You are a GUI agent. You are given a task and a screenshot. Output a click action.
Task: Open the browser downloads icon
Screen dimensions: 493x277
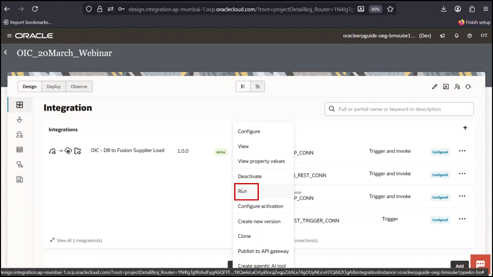coord(443,9)
